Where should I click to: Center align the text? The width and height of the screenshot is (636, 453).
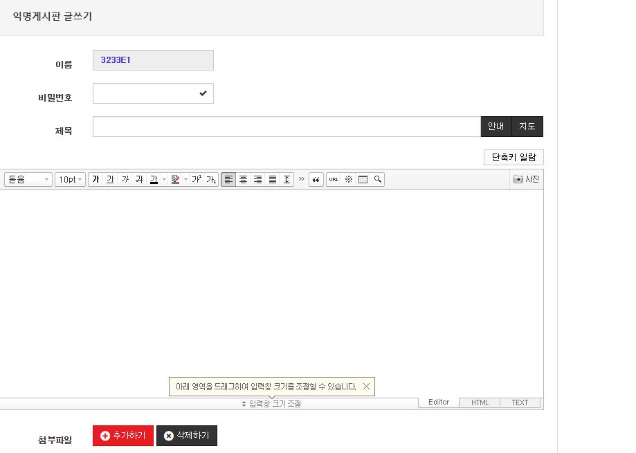(243, 180)
